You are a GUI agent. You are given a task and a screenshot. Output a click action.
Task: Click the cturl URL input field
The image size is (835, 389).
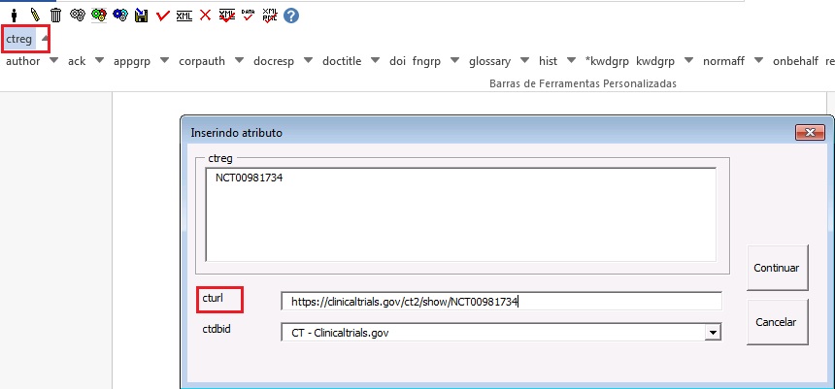point(500,302)
